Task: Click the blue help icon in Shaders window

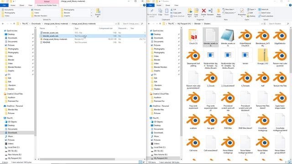Action: (290, 5)
